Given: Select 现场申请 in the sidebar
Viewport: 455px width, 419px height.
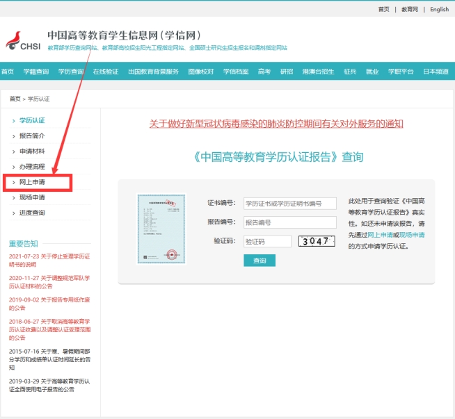Looking at the screenshot, I should pos(32,197).
